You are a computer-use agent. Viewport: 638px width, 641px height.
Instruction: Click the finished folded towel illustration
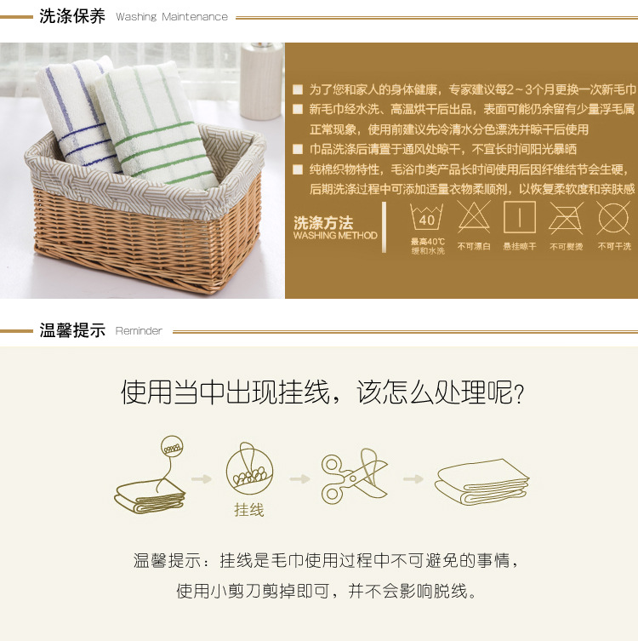(481, 482)
